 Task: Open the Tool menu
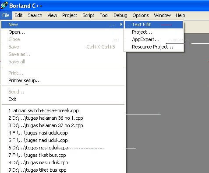pyautogui.click(x=104, y=15)
